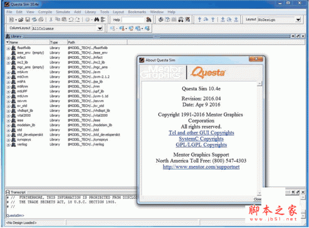The image size is (309, 228).
Task: Close the Library panel
Action: click(x=303, y=36)
